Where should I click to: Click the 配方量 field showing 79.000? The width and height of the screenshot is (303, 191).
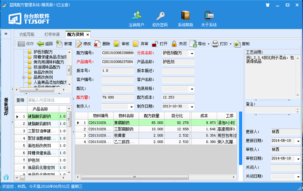pyautogui.click(x=118, y=98)
